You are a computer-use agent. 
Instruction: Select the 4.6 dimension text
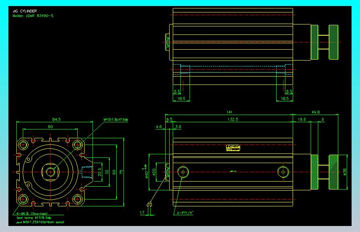pyautogui.click(x=159, y=127)
